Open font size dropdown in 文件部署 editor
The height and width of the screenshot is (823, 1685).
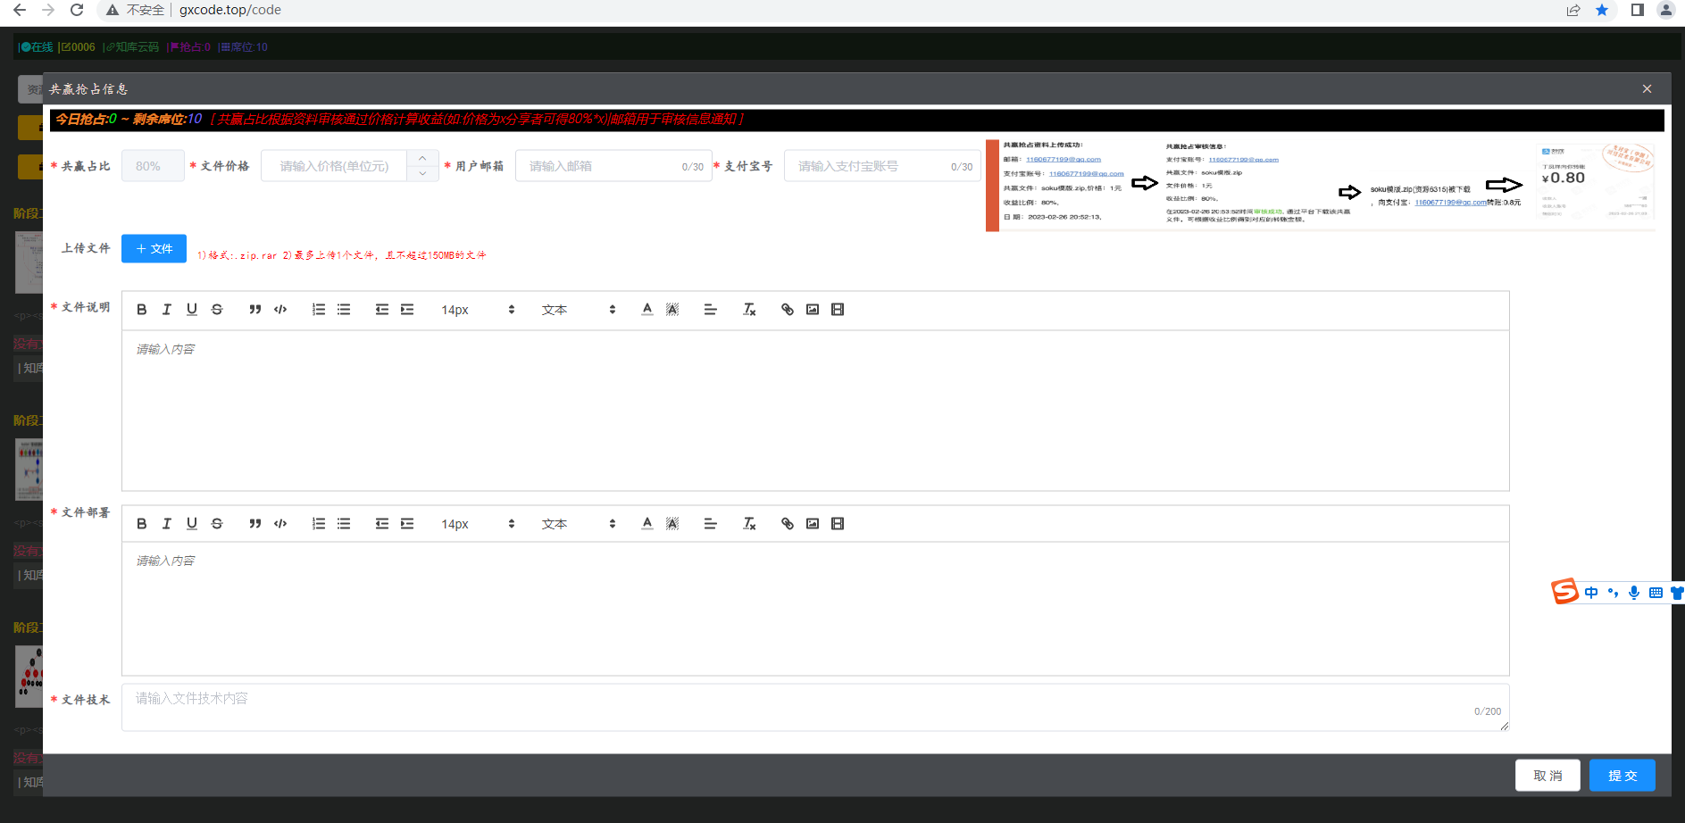pos(478,524)
